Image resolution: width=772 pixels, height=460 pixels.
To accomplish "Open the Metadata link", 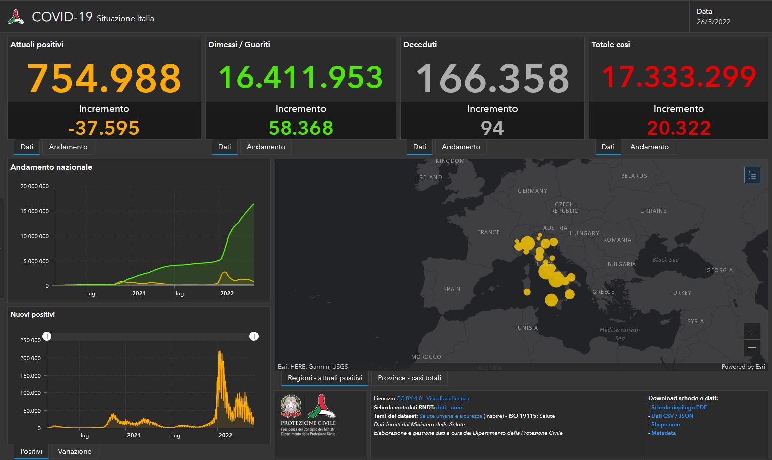I will click(663, 433).
